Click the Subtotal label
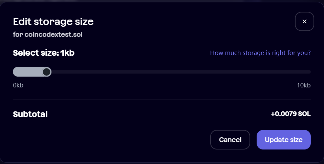Viewport: 324px width, 164px height. (30, 114)
